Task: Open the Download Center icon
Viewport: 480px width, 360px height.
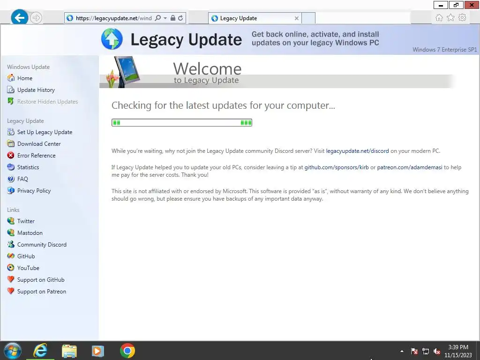Action: coord(11,143)
